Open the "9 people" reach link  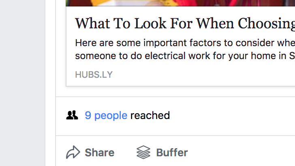(106, 115)
